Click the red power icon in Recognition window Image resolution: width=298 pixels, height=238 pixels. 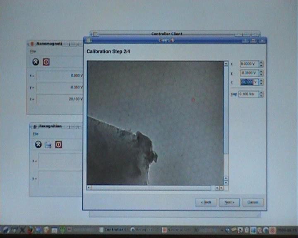58,145
